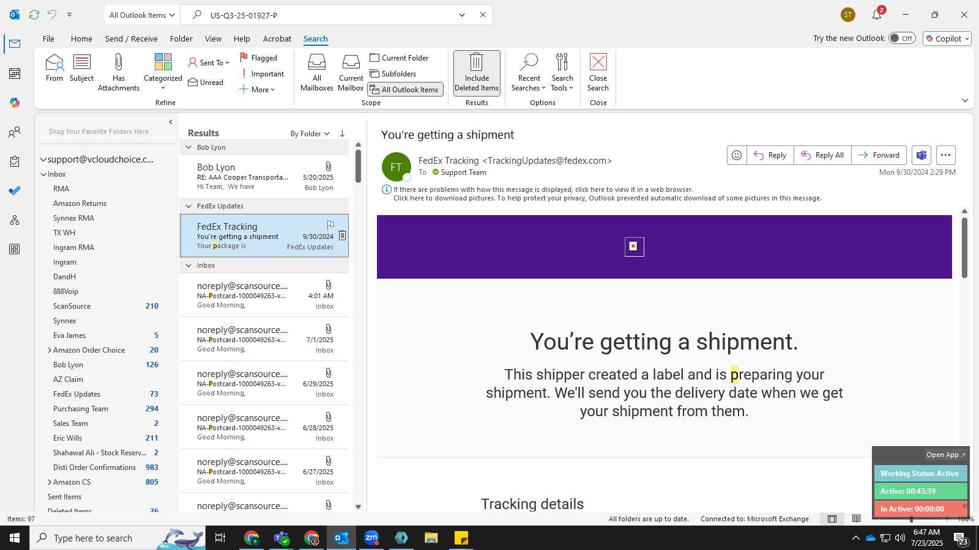Refine search by Subject
This screenshot has width=979, height=550.
tap(81, 68)
